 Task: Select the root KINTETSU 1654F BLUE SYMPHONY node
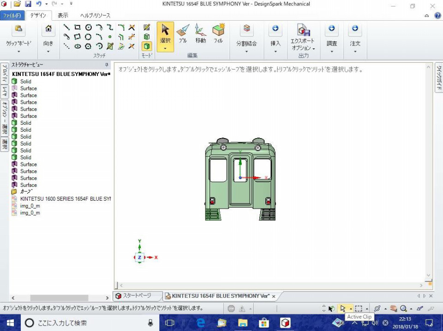click(61, 74)
